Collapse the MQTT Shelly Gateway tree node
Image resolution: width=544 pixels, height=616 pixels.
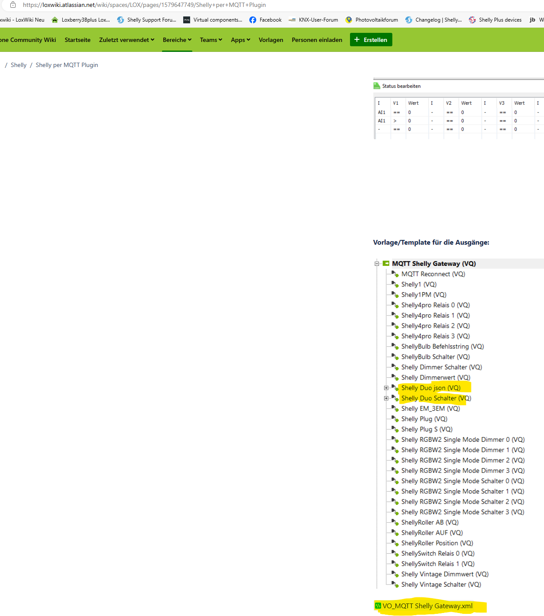(377, 263)
